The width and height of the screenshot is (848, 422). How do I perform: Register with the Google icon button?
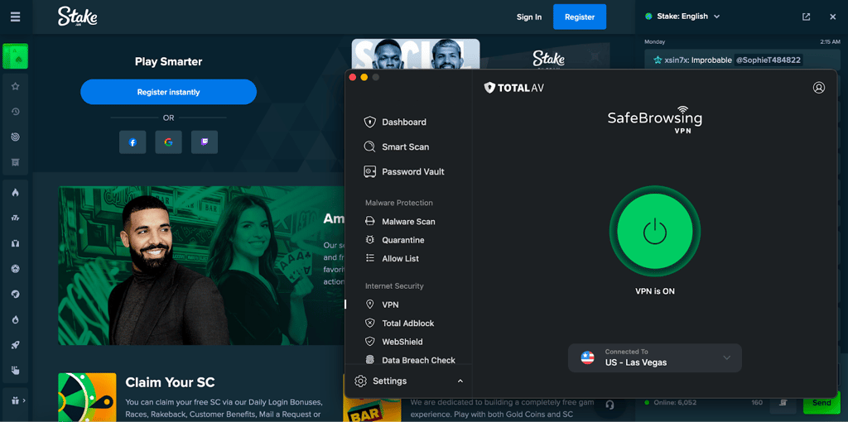pos(169,142)
